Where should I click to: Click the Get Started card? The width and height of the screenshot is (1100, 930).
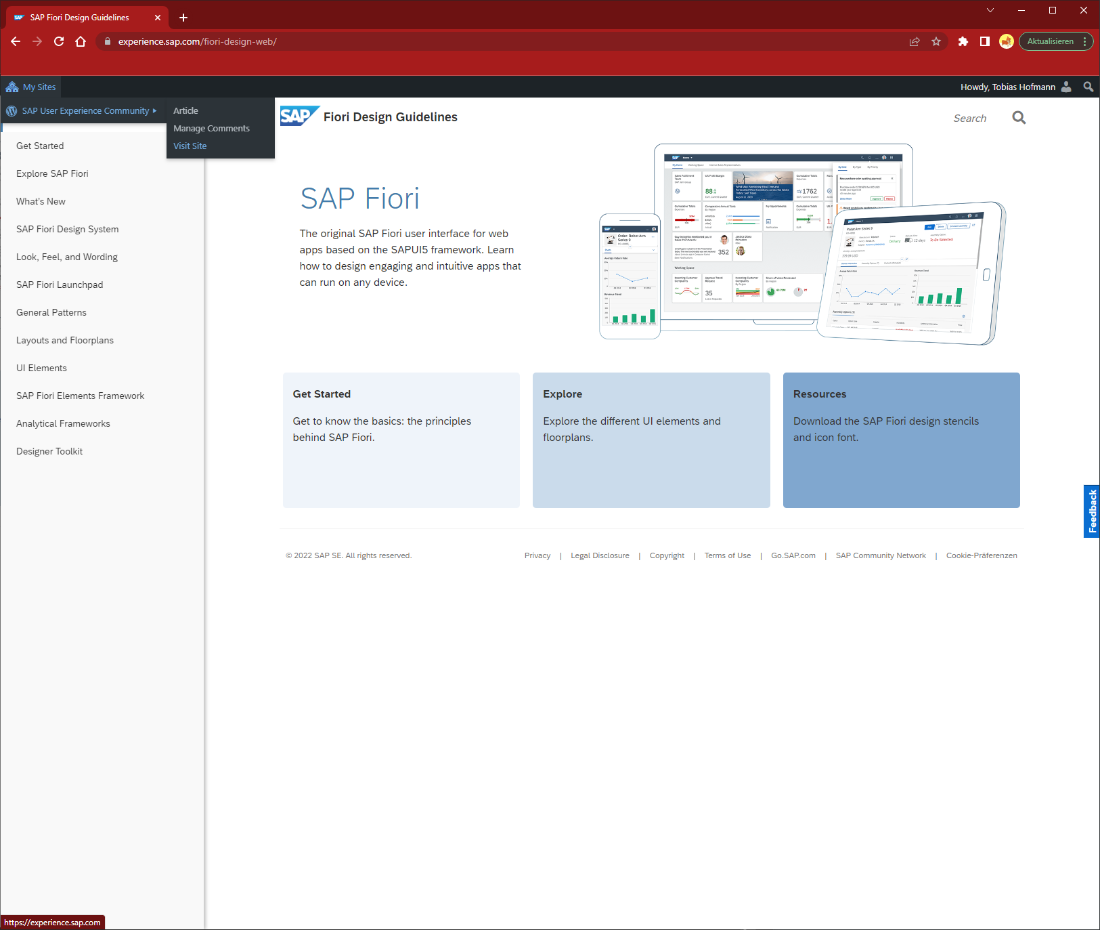401,440
